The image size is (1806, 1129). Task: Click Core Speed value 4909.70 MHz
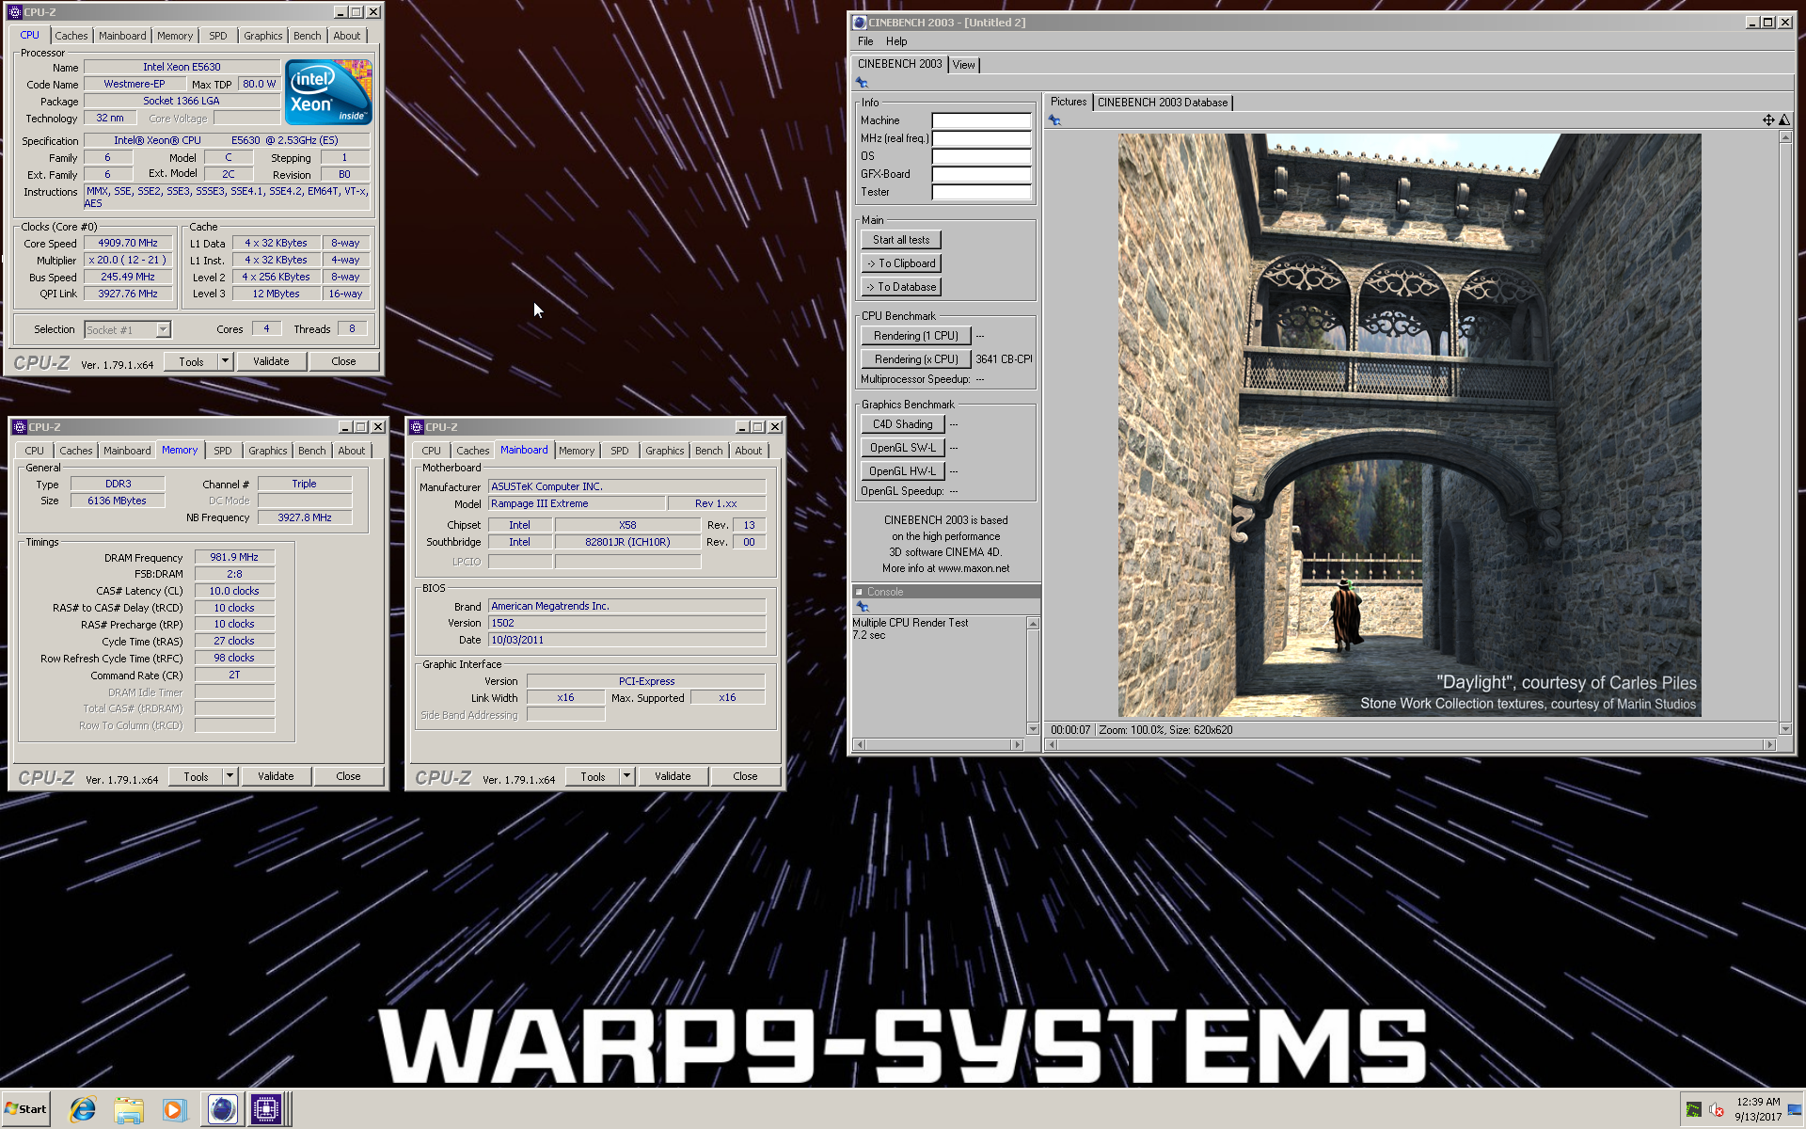(x=128, y=243)
